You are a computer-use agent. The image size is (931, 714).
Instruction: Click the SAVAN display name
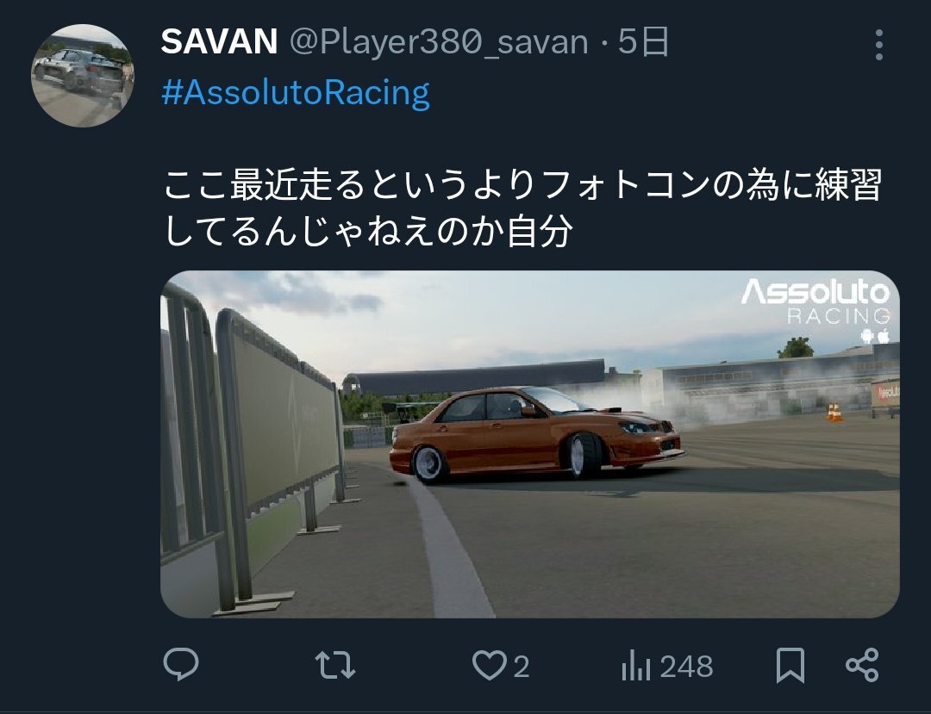[x=219, y=42]
